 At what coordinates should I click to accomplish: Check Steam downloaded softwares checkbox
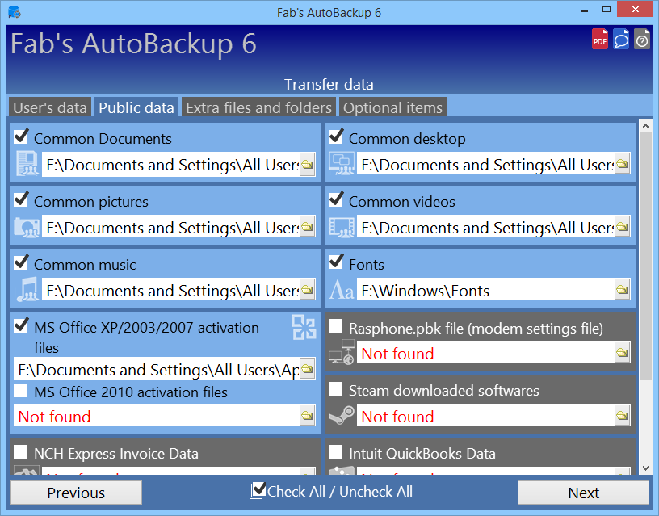pyautogui.click(x=335, y=389)
